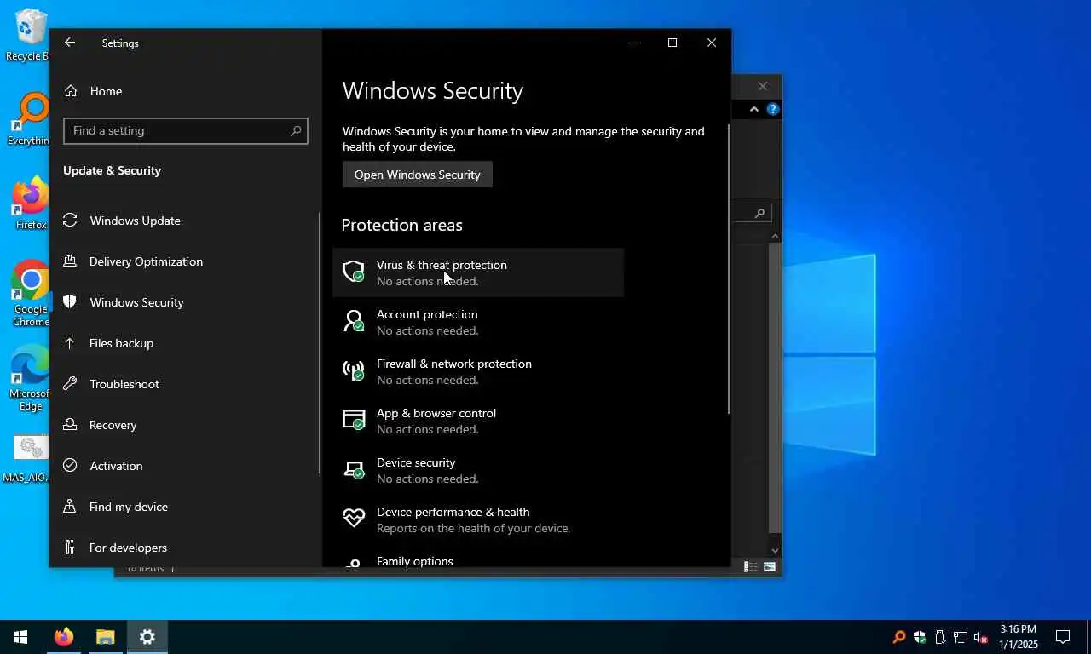Click the Find my device person icon

coord(71,507)
